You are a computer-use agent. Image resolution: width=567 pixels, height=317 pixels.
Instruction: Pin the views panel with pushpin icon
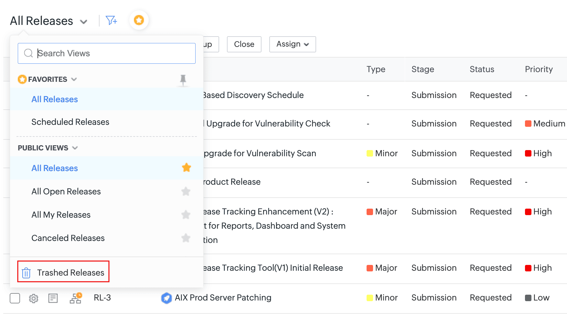point(183,80)
